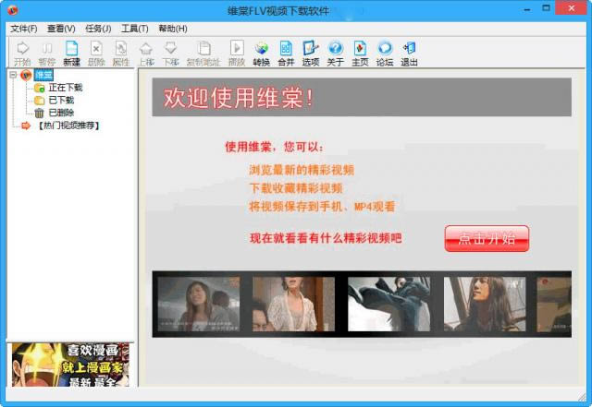This screenshot has height=407, width=592.
Task: Collapse the 维棠 root tree node
Action: (13, 75)
